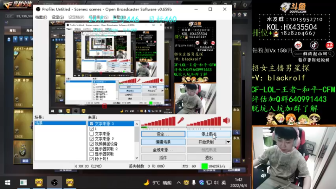Select page 1 in game inventory
The height and width of the screenshot is (189, 336).
[x=15, y=39]
